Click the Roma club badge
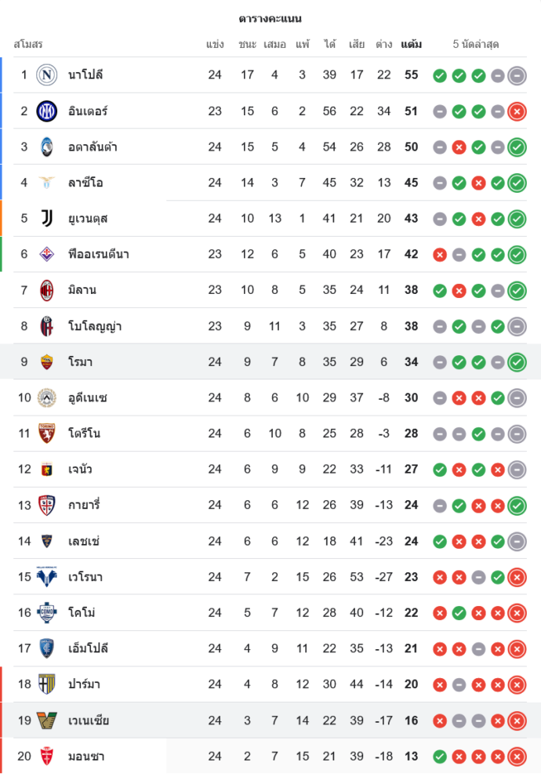This screenshot has height=784, width=541. tap(47, 361)
